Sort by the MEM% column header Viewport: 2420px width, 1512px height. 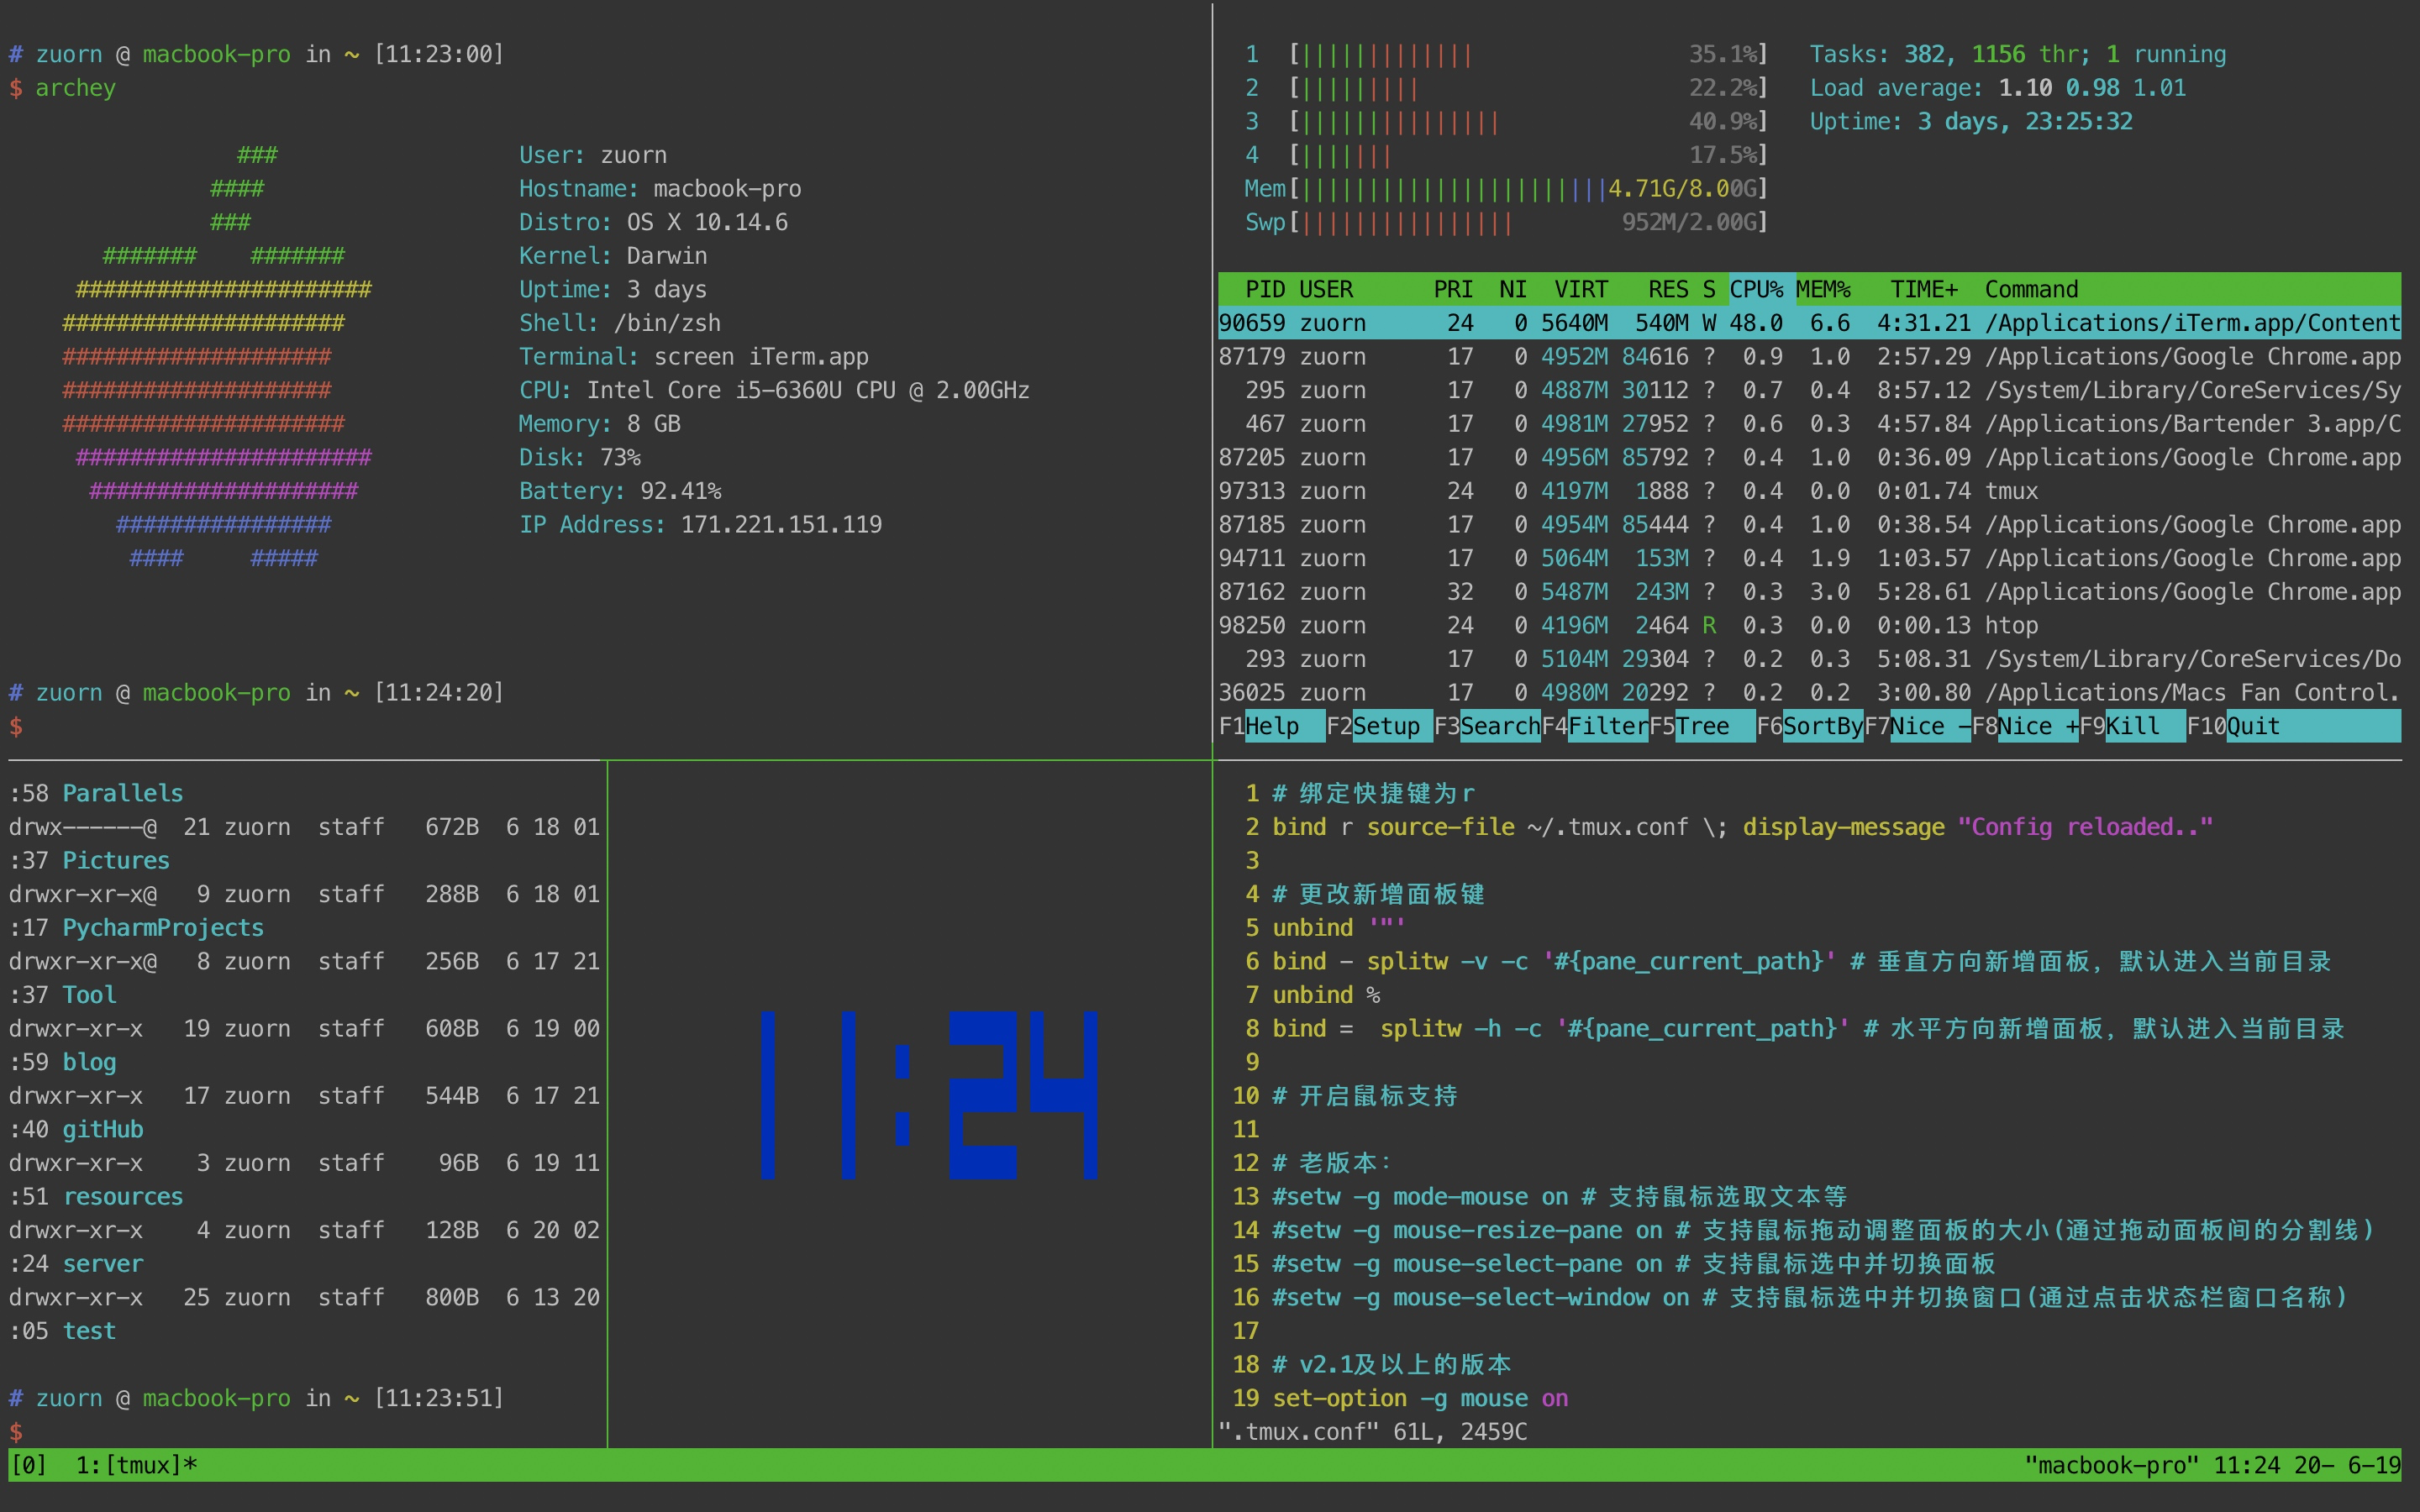pyautogui.click(x=1823, y=290)
